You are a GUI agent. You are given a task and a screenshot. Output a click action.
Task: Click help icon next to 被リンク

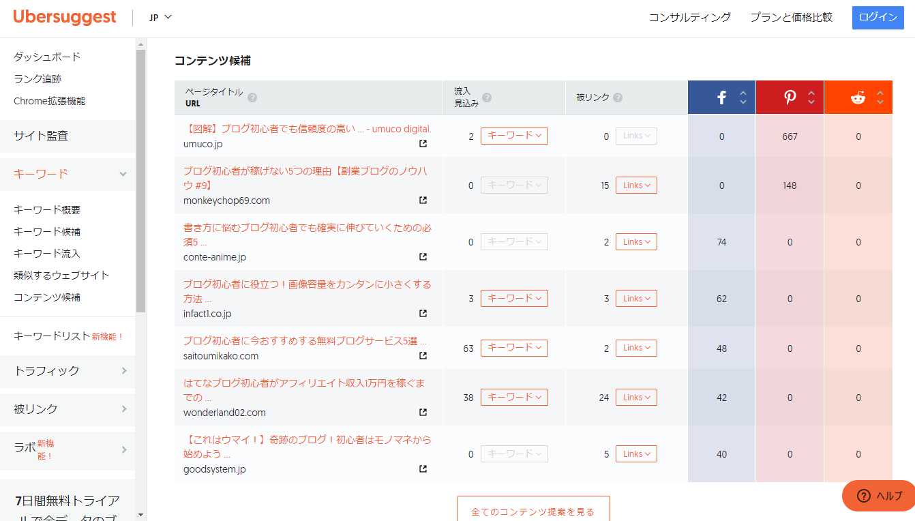pos(618,98)
